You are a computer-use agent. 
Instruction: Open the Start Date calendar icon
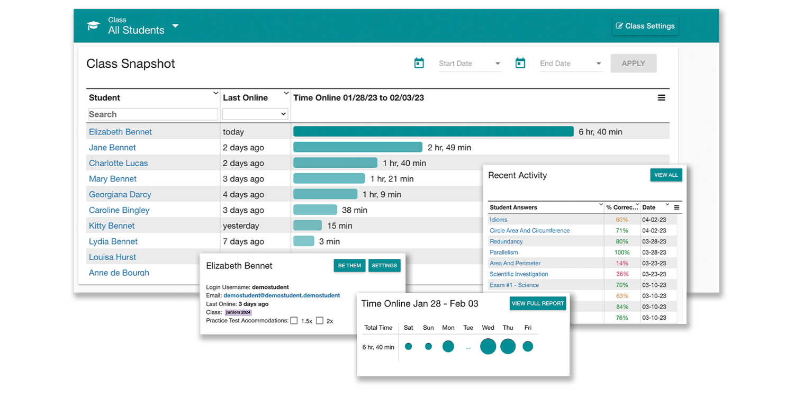coord(419,64)
